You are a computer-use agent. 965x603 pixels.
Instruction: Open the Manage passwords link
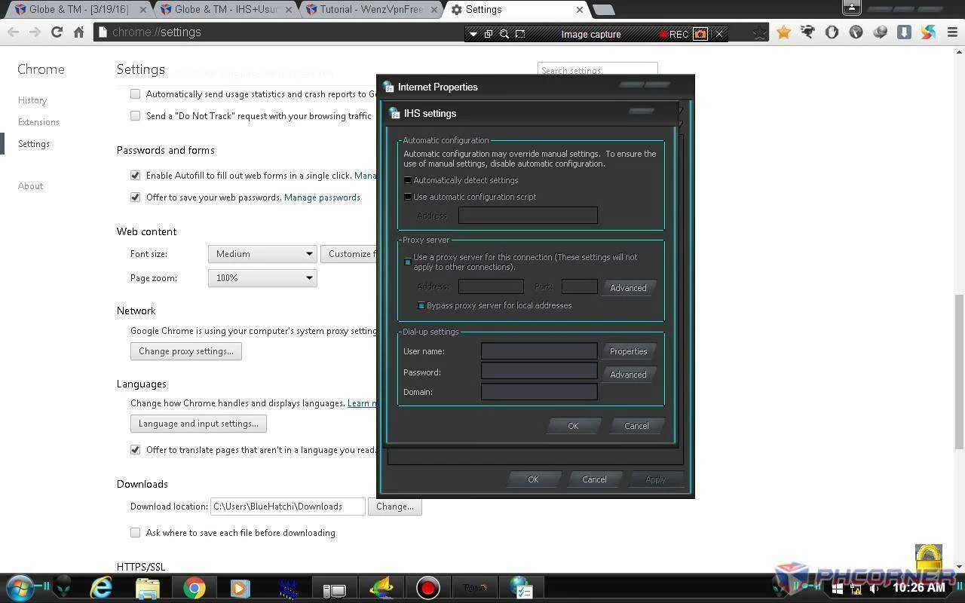[x=323, y=197]
